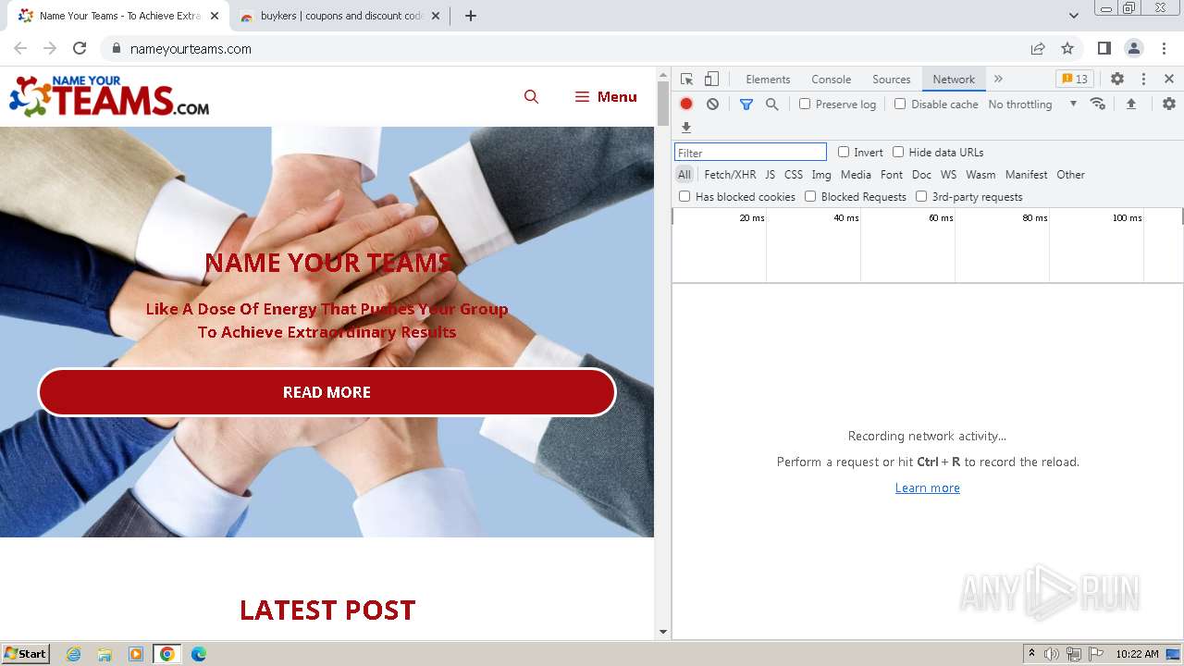Filter requests by Media

click(856, 174)
